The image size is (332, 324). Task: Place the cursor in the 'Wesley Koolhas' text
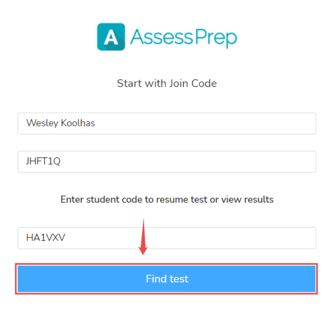(x=61, y=123)
